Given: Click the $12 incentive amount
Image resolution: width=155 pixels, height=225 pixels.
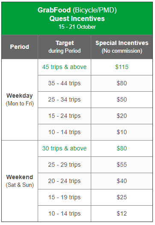Looking at the screenshot, I should [122, 214].
